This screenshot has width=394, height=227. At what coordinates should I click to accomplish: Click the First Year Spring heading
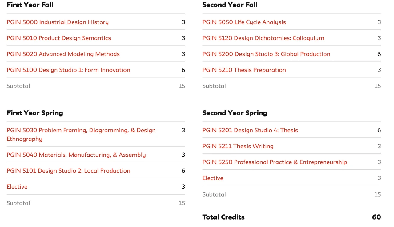point(35,113)
